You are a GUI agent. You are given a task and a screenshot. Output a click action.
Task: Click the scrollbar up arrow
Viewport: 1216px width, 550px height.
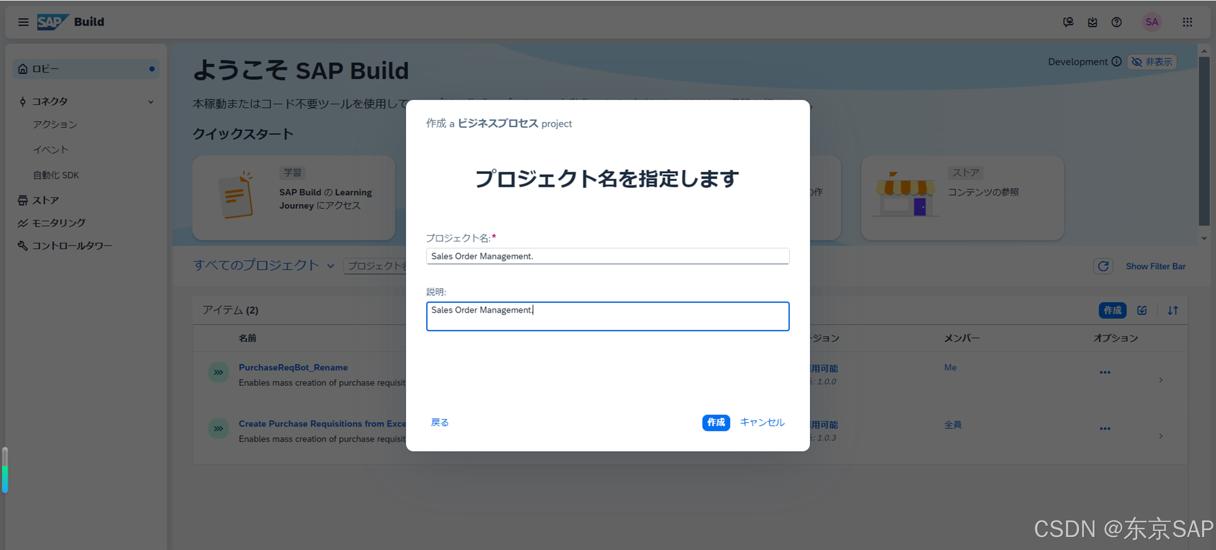(x=1204, y=51)
